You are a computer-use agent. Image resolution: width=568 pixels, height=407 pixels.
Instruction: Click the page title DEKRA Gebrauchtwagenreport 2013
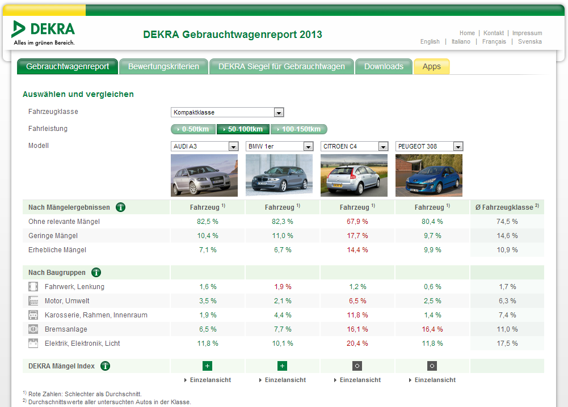233,35
